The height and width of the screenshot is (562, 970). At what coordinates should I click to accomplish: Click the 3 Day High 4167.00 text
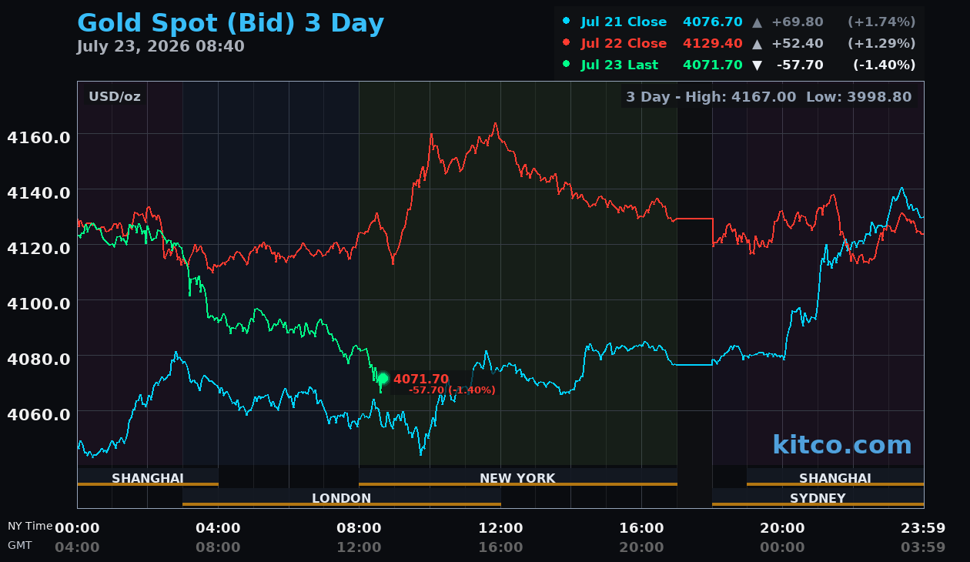[711, 97]
